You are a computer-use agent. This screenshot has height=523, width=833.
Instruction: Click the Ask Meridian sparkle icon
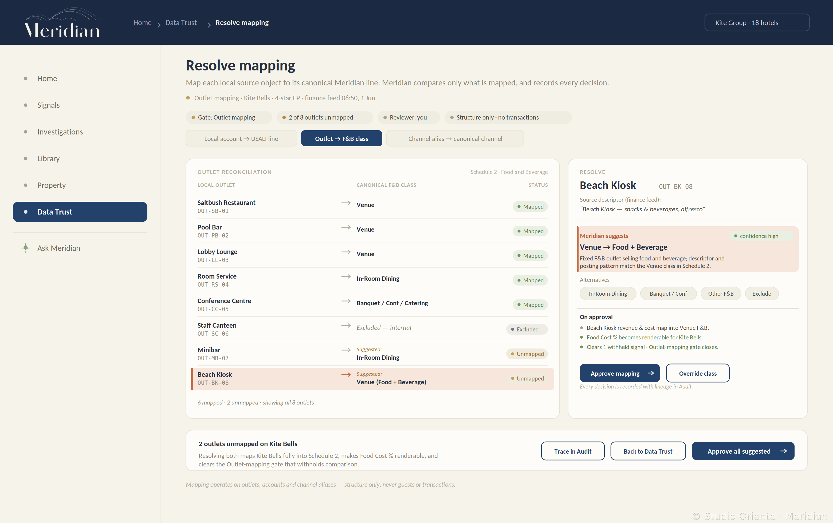pyautogui.click(x=26, y=248)
